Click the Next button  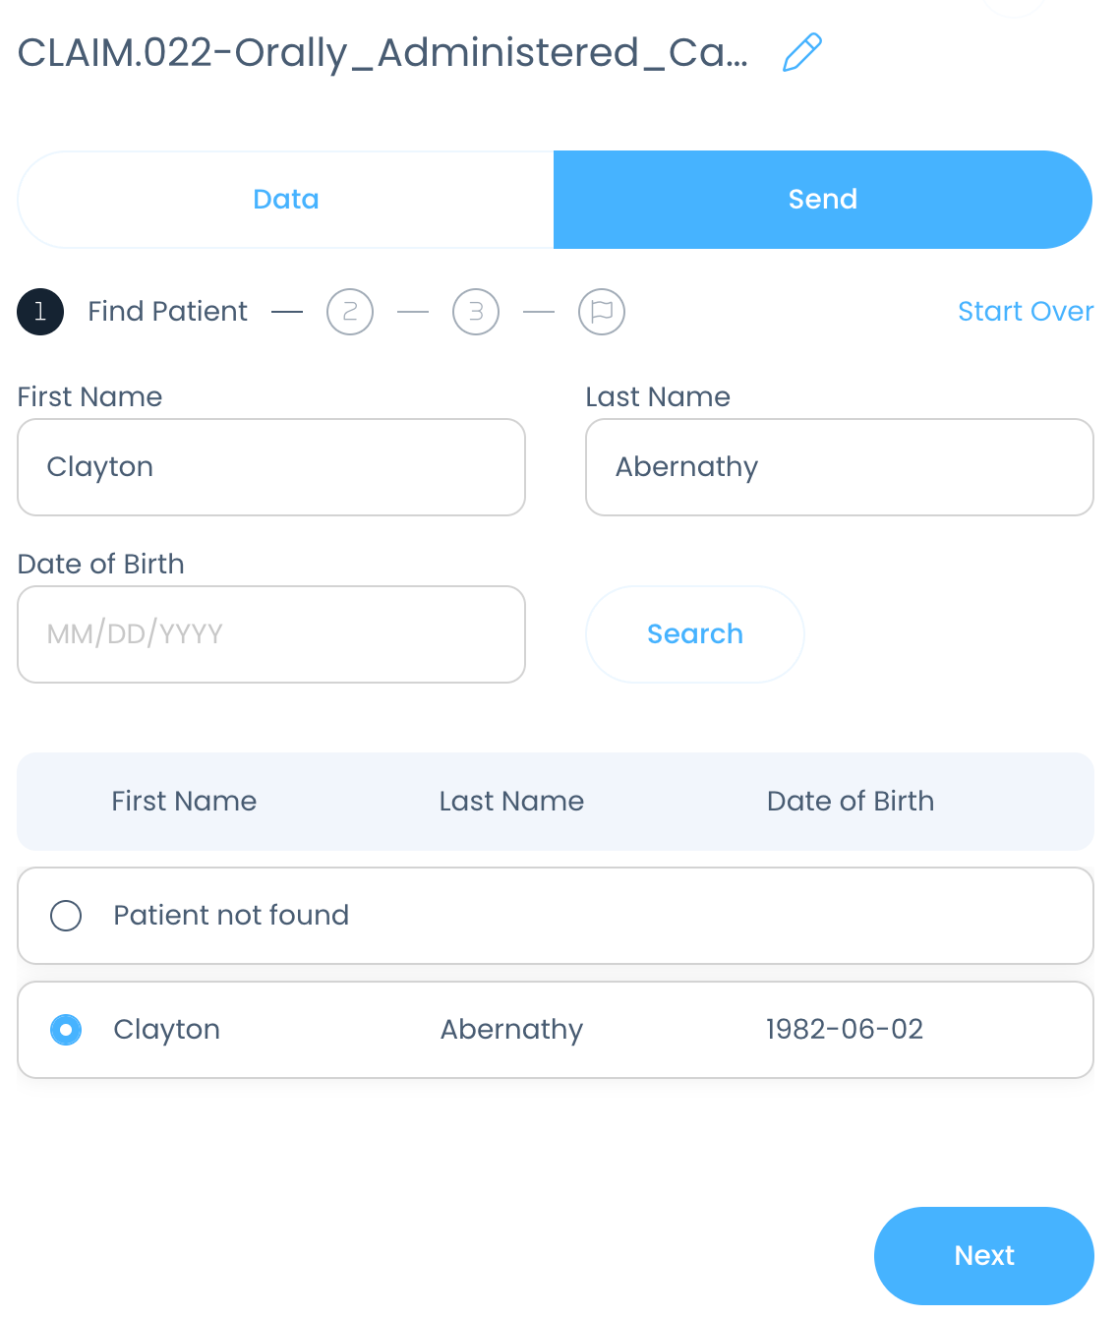(x=983, y=1255)
